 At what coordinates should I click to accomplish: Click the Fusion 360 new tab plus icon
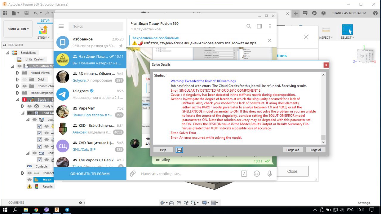pyautogui.click(x=296, y=13)
